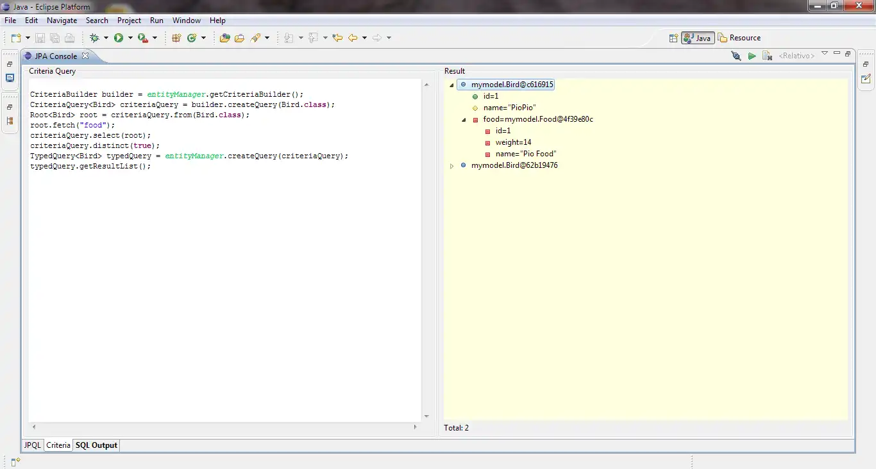The height and width of the screenshot is (469, 876).
Task: Select the weight=14 attribute row
Action: pos(513,142)
